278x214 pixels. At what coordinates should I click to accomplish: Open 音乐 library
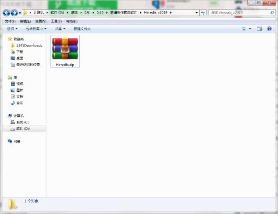(x=20, y=103)
